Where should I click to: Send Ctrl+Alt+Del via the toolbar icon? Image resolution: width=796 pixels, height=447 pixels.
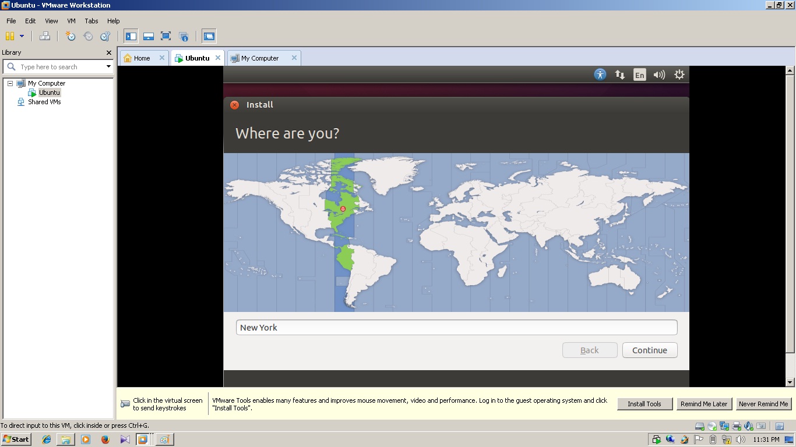(45, 36)
